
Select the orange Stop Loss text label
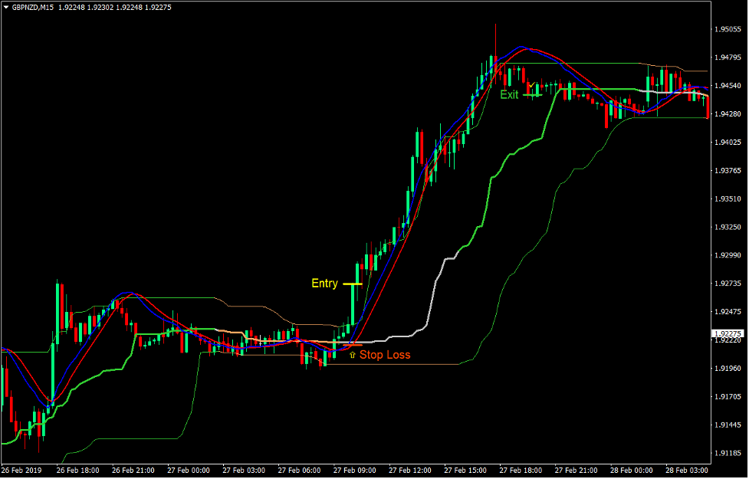385,355
